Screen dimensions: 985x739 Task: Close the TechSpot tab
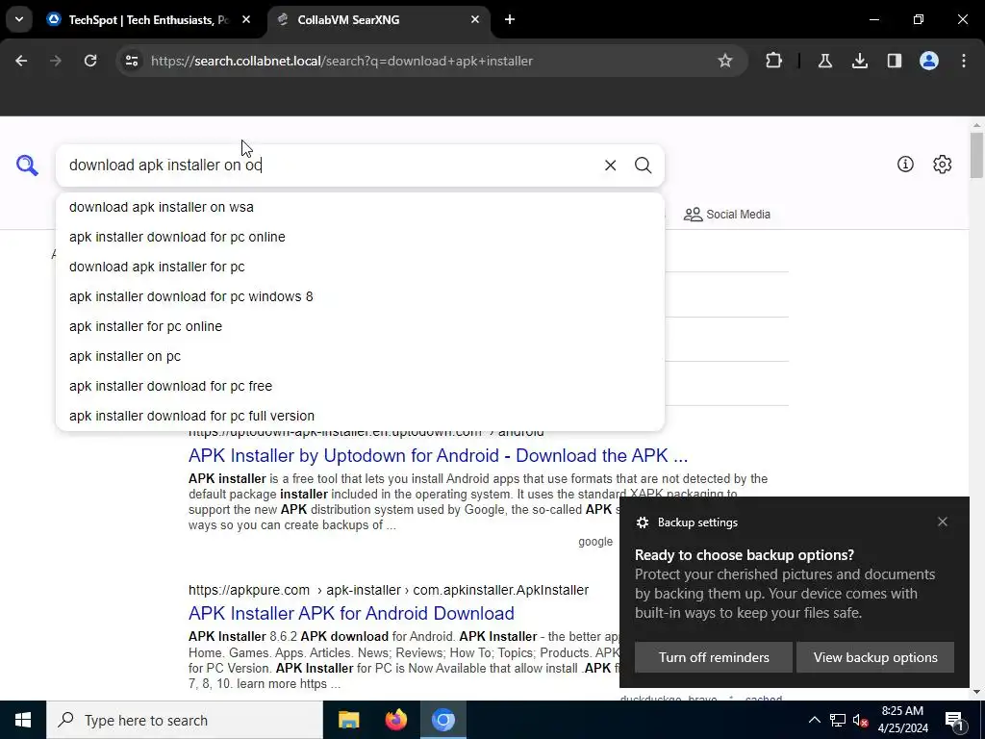(x=246, y=20)
